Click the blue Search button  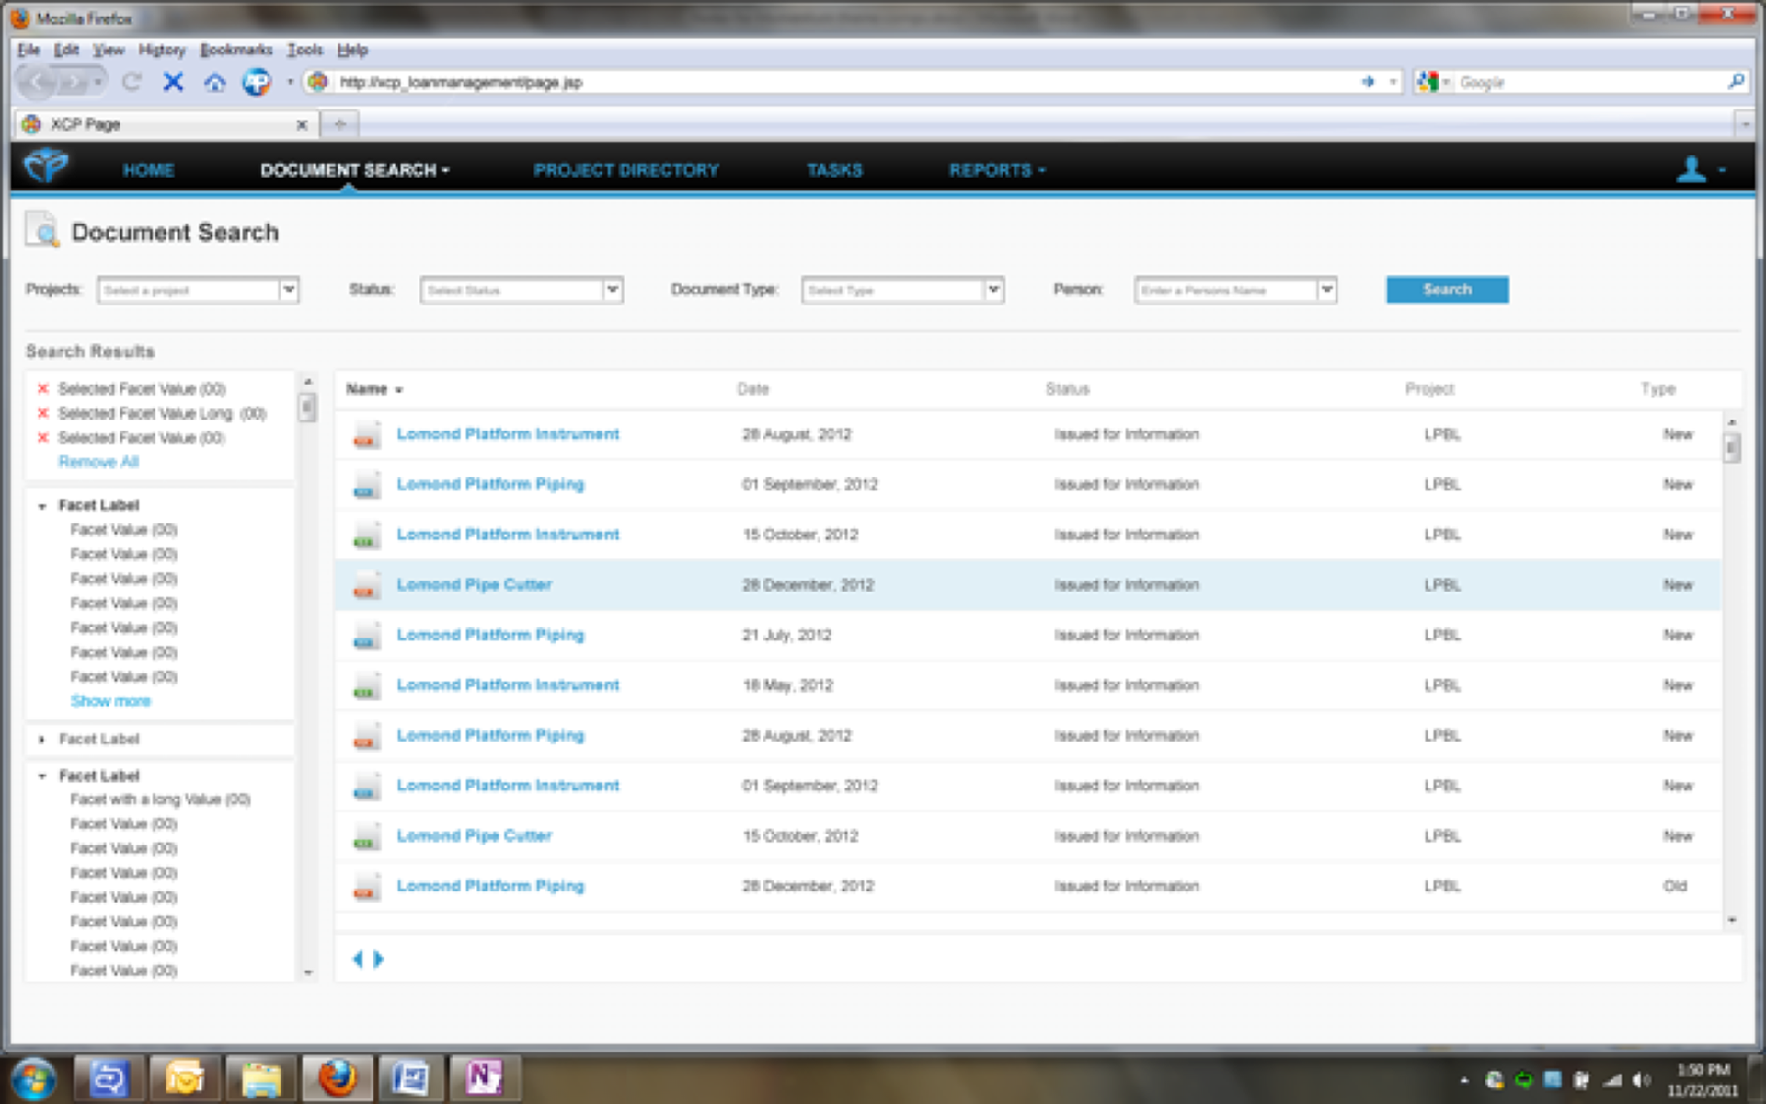click(x=1447, y=290)
